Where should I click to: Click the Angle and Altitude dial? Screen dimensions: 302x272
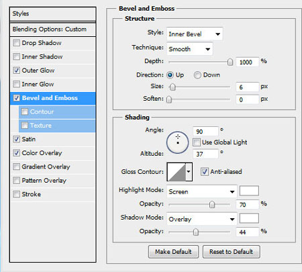tap(178, 142)
